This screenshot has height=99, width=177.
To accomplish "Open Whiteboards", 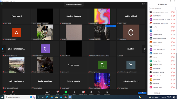I will point(107,93).
